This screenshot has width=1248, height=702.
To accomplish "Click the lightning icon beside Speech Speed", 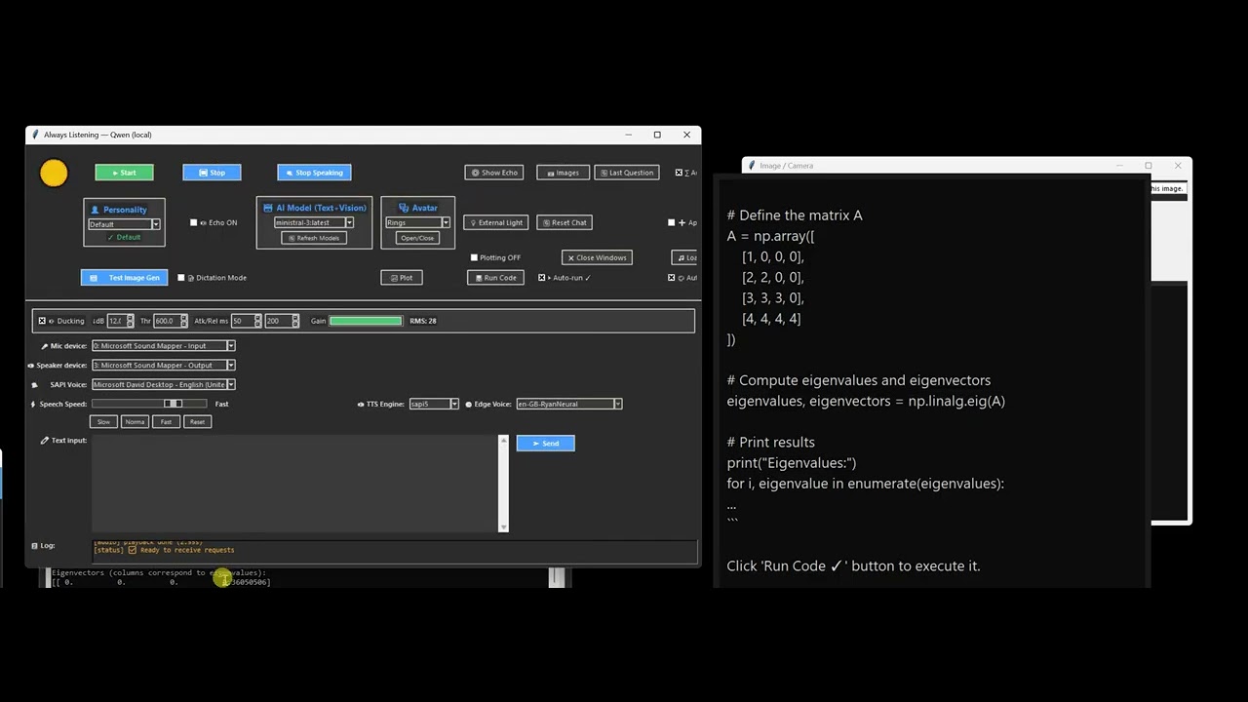I will [33, 404].
